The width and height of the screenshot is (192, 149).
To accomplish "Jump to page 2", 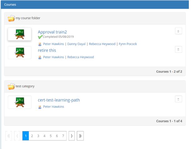I will [32, 136].
